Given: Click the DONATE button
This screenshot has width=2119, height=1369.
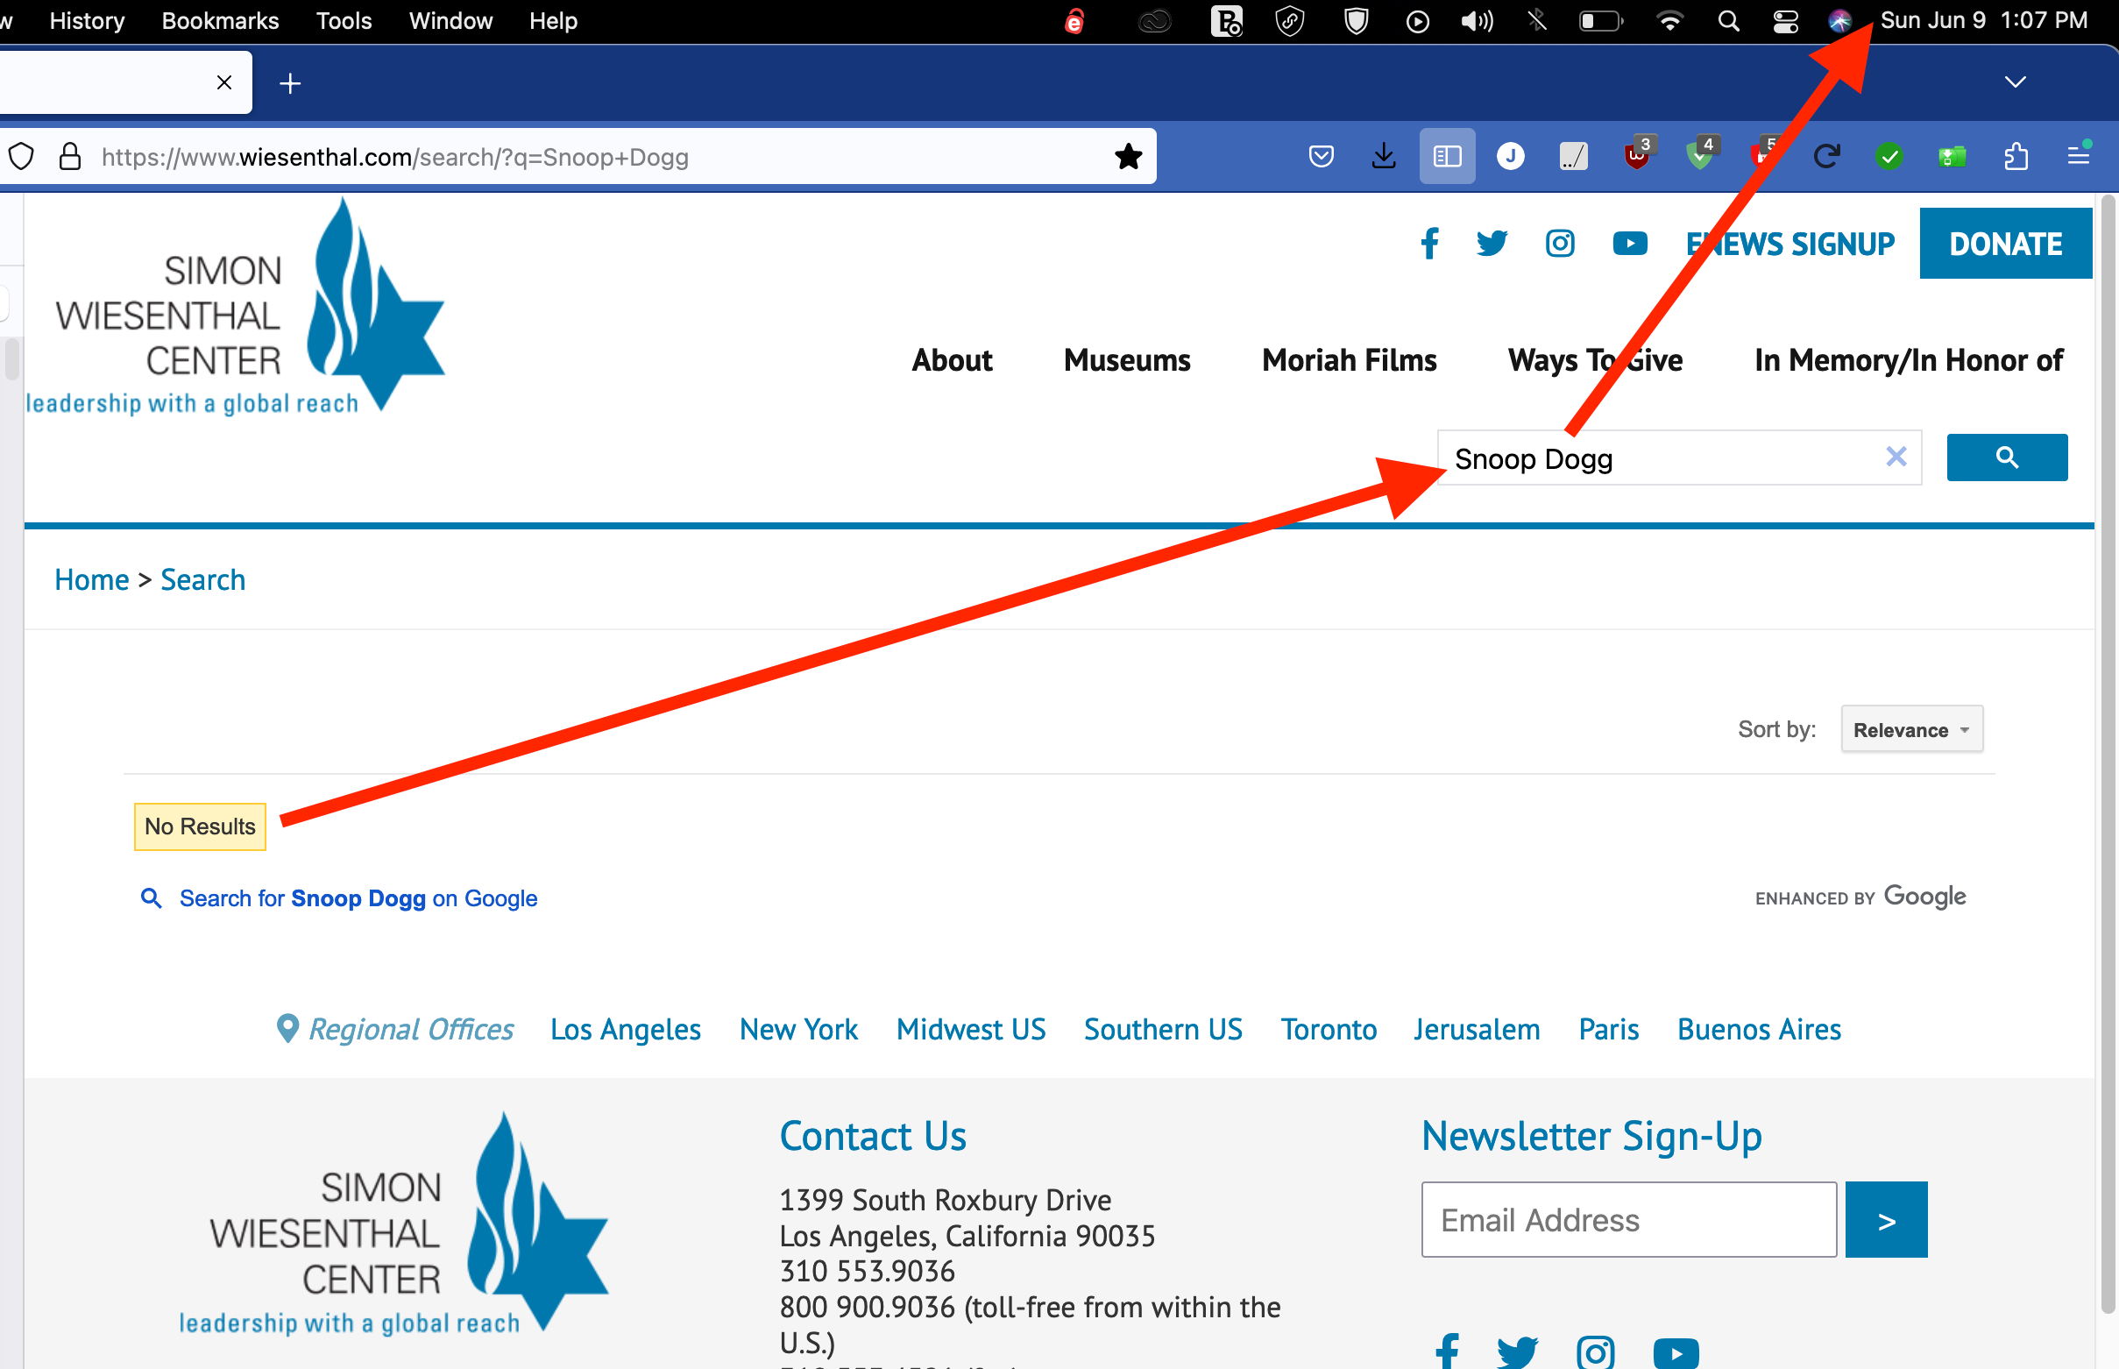Looking at the screenshot, I should 2005,243.
